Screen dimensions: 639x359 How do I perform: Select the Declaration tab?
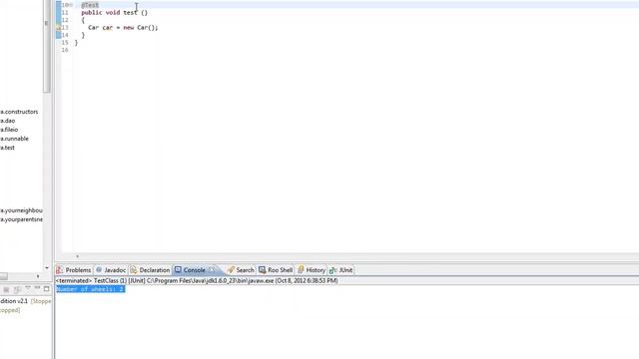150,270
